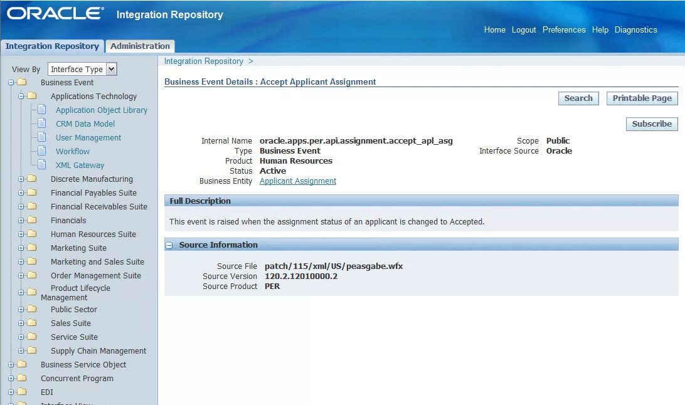Image resolution: width=685 pixels, height=405 pixels.
Task: Click the Printable Page button
Action: click(x=642, y=98)
